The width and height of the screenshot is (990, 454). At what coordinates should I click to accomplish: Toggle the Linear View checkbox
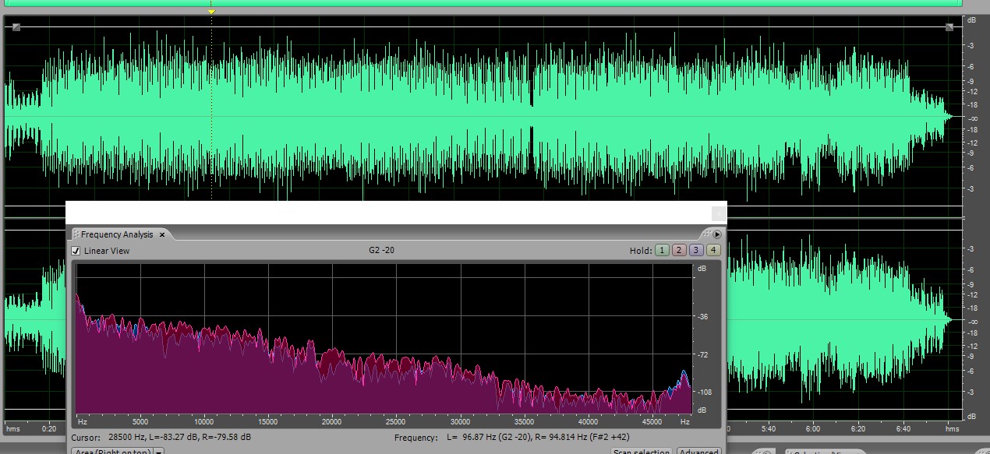(76, 251)
